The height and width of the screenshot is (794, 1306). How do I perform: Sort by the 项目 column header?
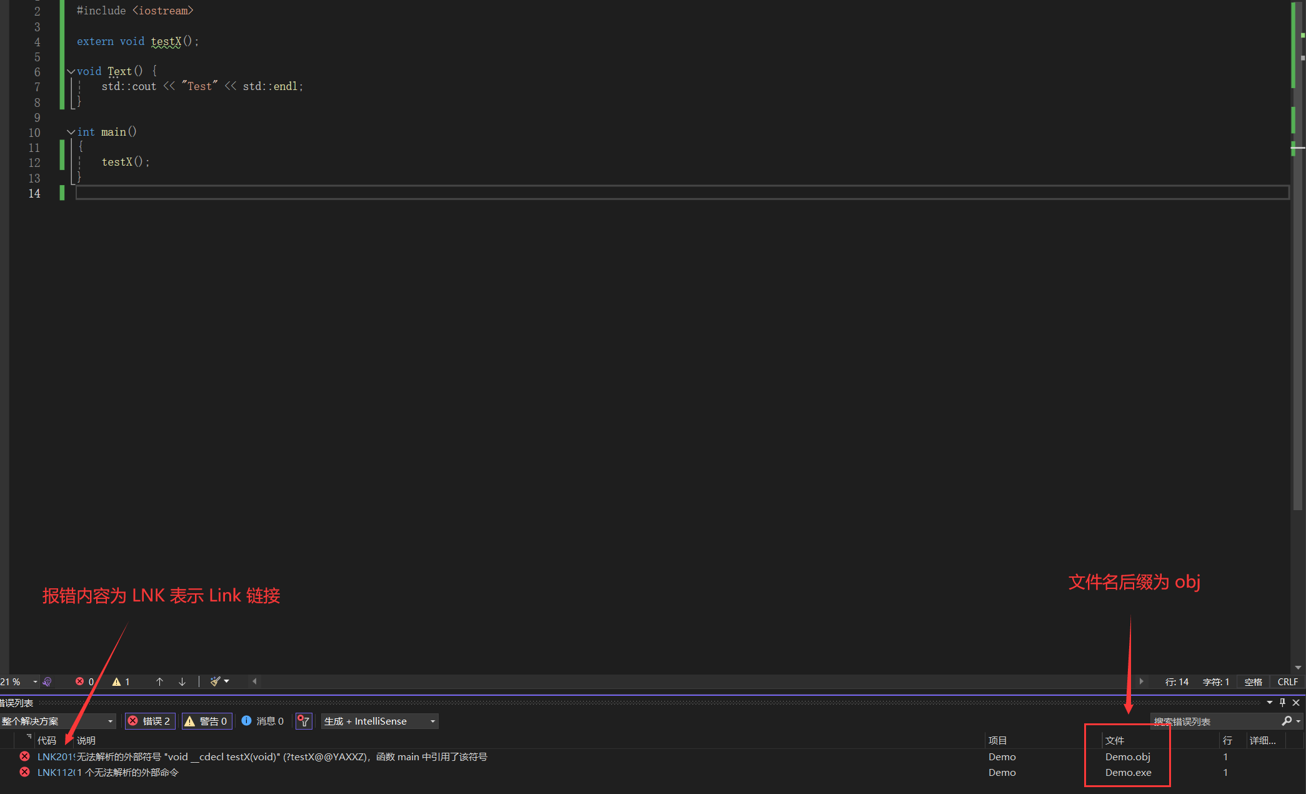click(x=997, y=740)
